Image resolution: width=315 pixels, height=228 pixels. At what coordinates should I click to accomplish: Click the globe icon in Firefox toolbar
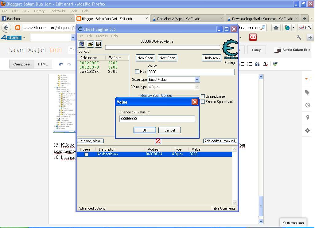tap(287, 28)
